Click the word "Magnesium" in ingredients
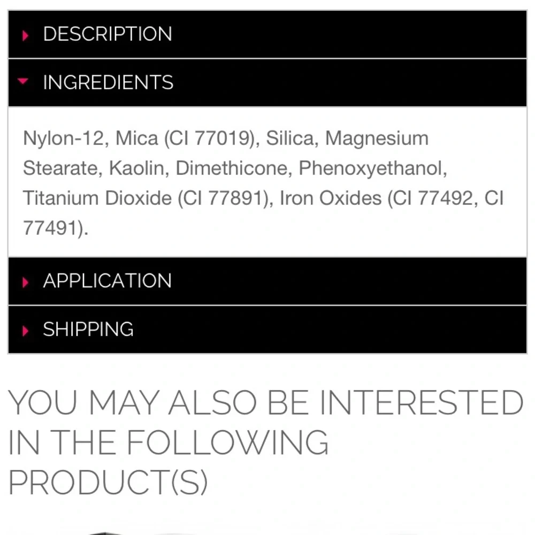535x535 pixels. click(377, 139)
